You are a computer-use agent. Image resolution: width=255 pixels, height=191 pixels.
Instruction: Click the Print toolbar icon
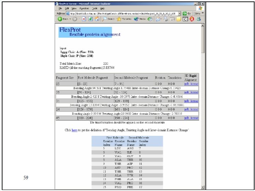166,19
